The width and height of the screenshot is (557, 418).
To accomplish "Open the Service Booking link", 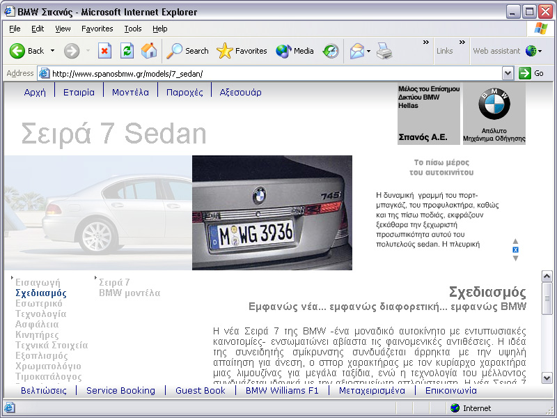I will click(x=120, y=391).
